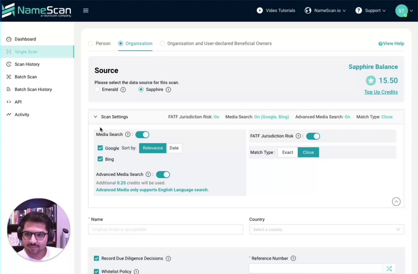Click the Reference Number help icon
418x274 pixels.
click(x=293, y=258)
